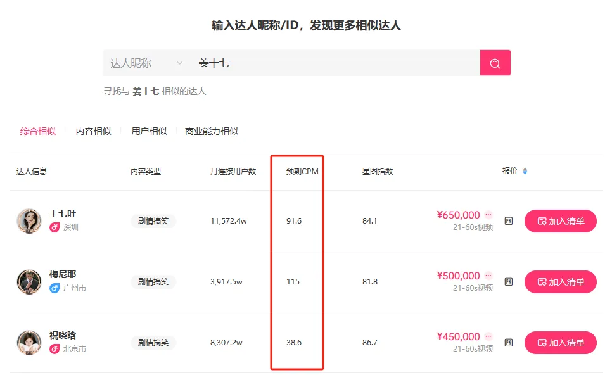
Task: Sort the list by 报价 arrow icon
Action: [x=525, y=171]
